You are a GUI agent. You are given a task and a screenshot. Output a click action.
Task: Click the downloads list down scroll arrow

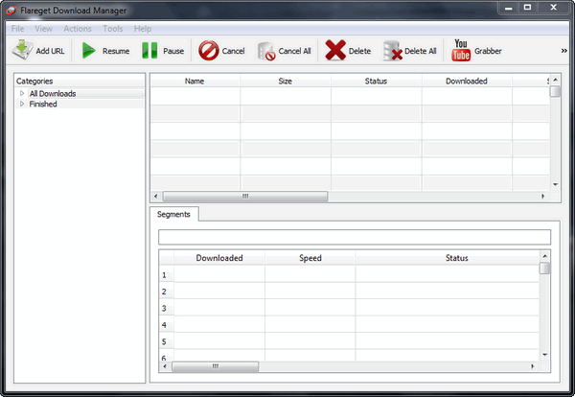coord(555,184)
